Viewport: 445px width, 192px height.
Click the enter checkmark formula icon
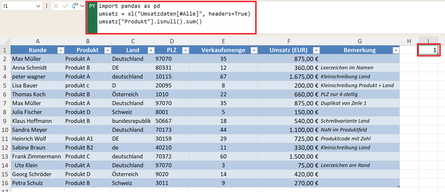coord(65,6)
